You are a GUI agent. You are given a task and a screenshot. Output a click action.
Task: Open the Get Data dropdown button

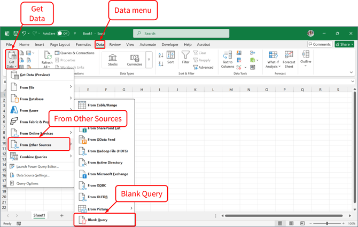pyautogui.click(x=12, y=59)
